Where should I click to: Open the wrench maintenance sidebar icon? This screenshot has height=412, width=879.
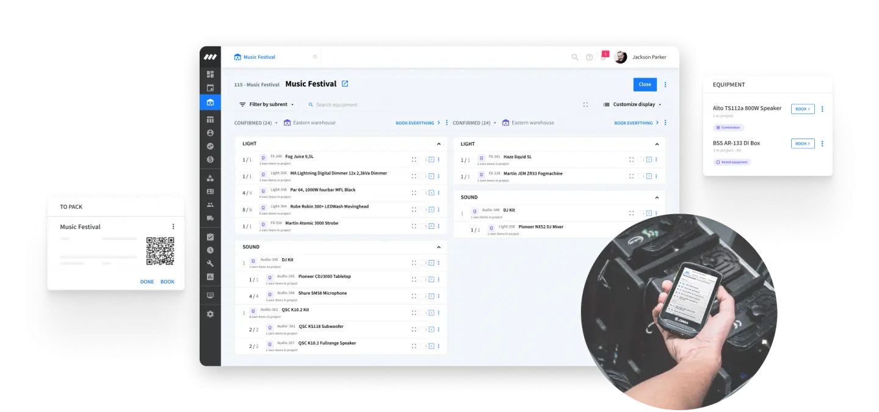pyautogui.click(x=210, y=264)
